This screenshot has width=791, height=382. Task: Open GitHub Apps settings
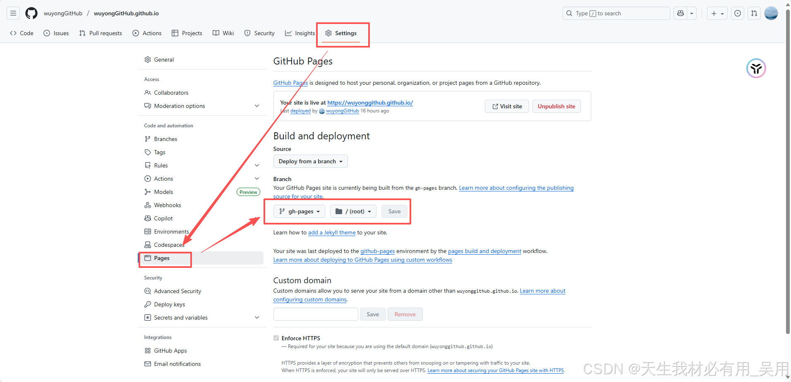coord(170,351)
